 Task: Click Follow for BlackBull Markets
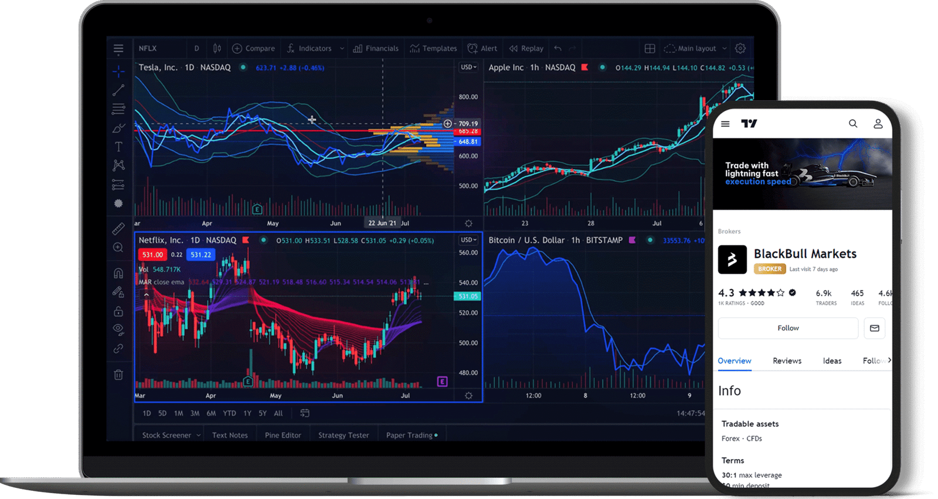tap(788, 328)
